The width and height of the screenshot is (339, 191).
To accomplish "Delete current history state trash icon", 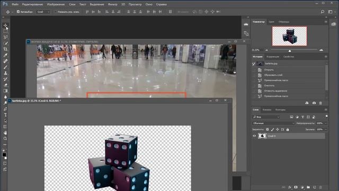I will point(320,103).
